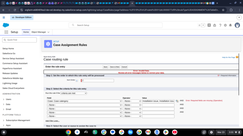Open Release Updates in sidebar
The width and height of the screenshot is (243, 136).
pos(10,74)
